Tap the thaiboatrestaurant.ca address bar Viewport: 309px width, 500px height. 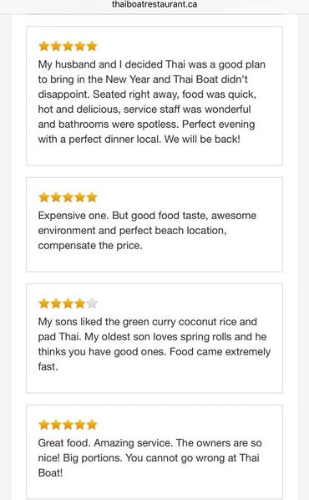coord(154,4)
